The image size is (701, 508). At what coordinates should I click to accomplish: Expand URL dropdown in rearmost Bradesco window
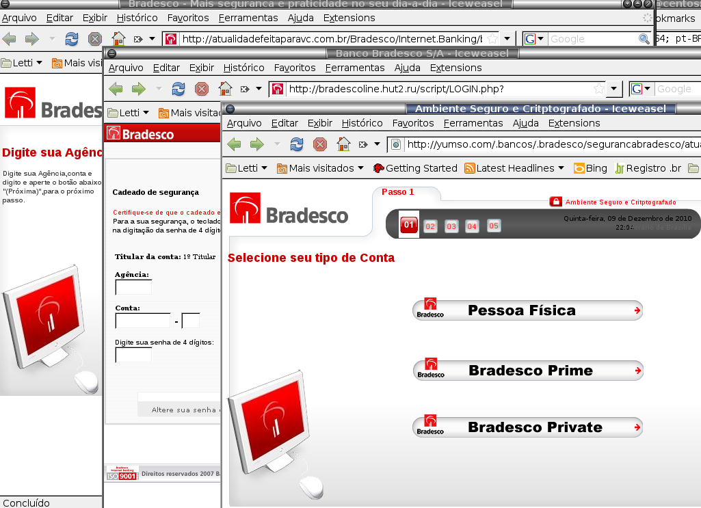507,39
